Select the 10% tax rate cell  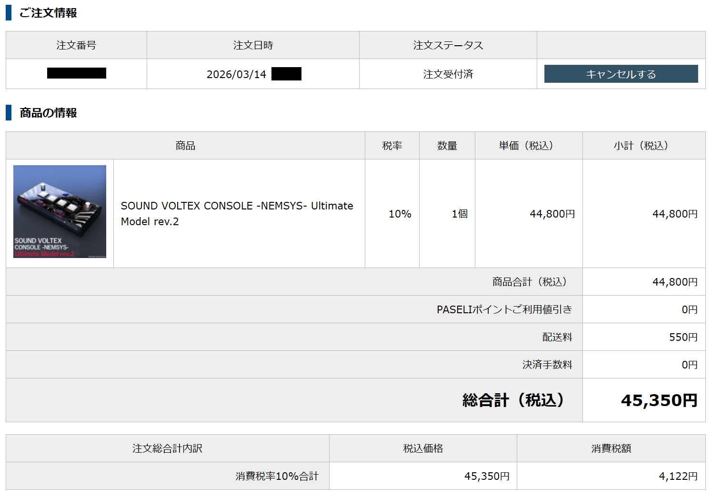[400, 214]
